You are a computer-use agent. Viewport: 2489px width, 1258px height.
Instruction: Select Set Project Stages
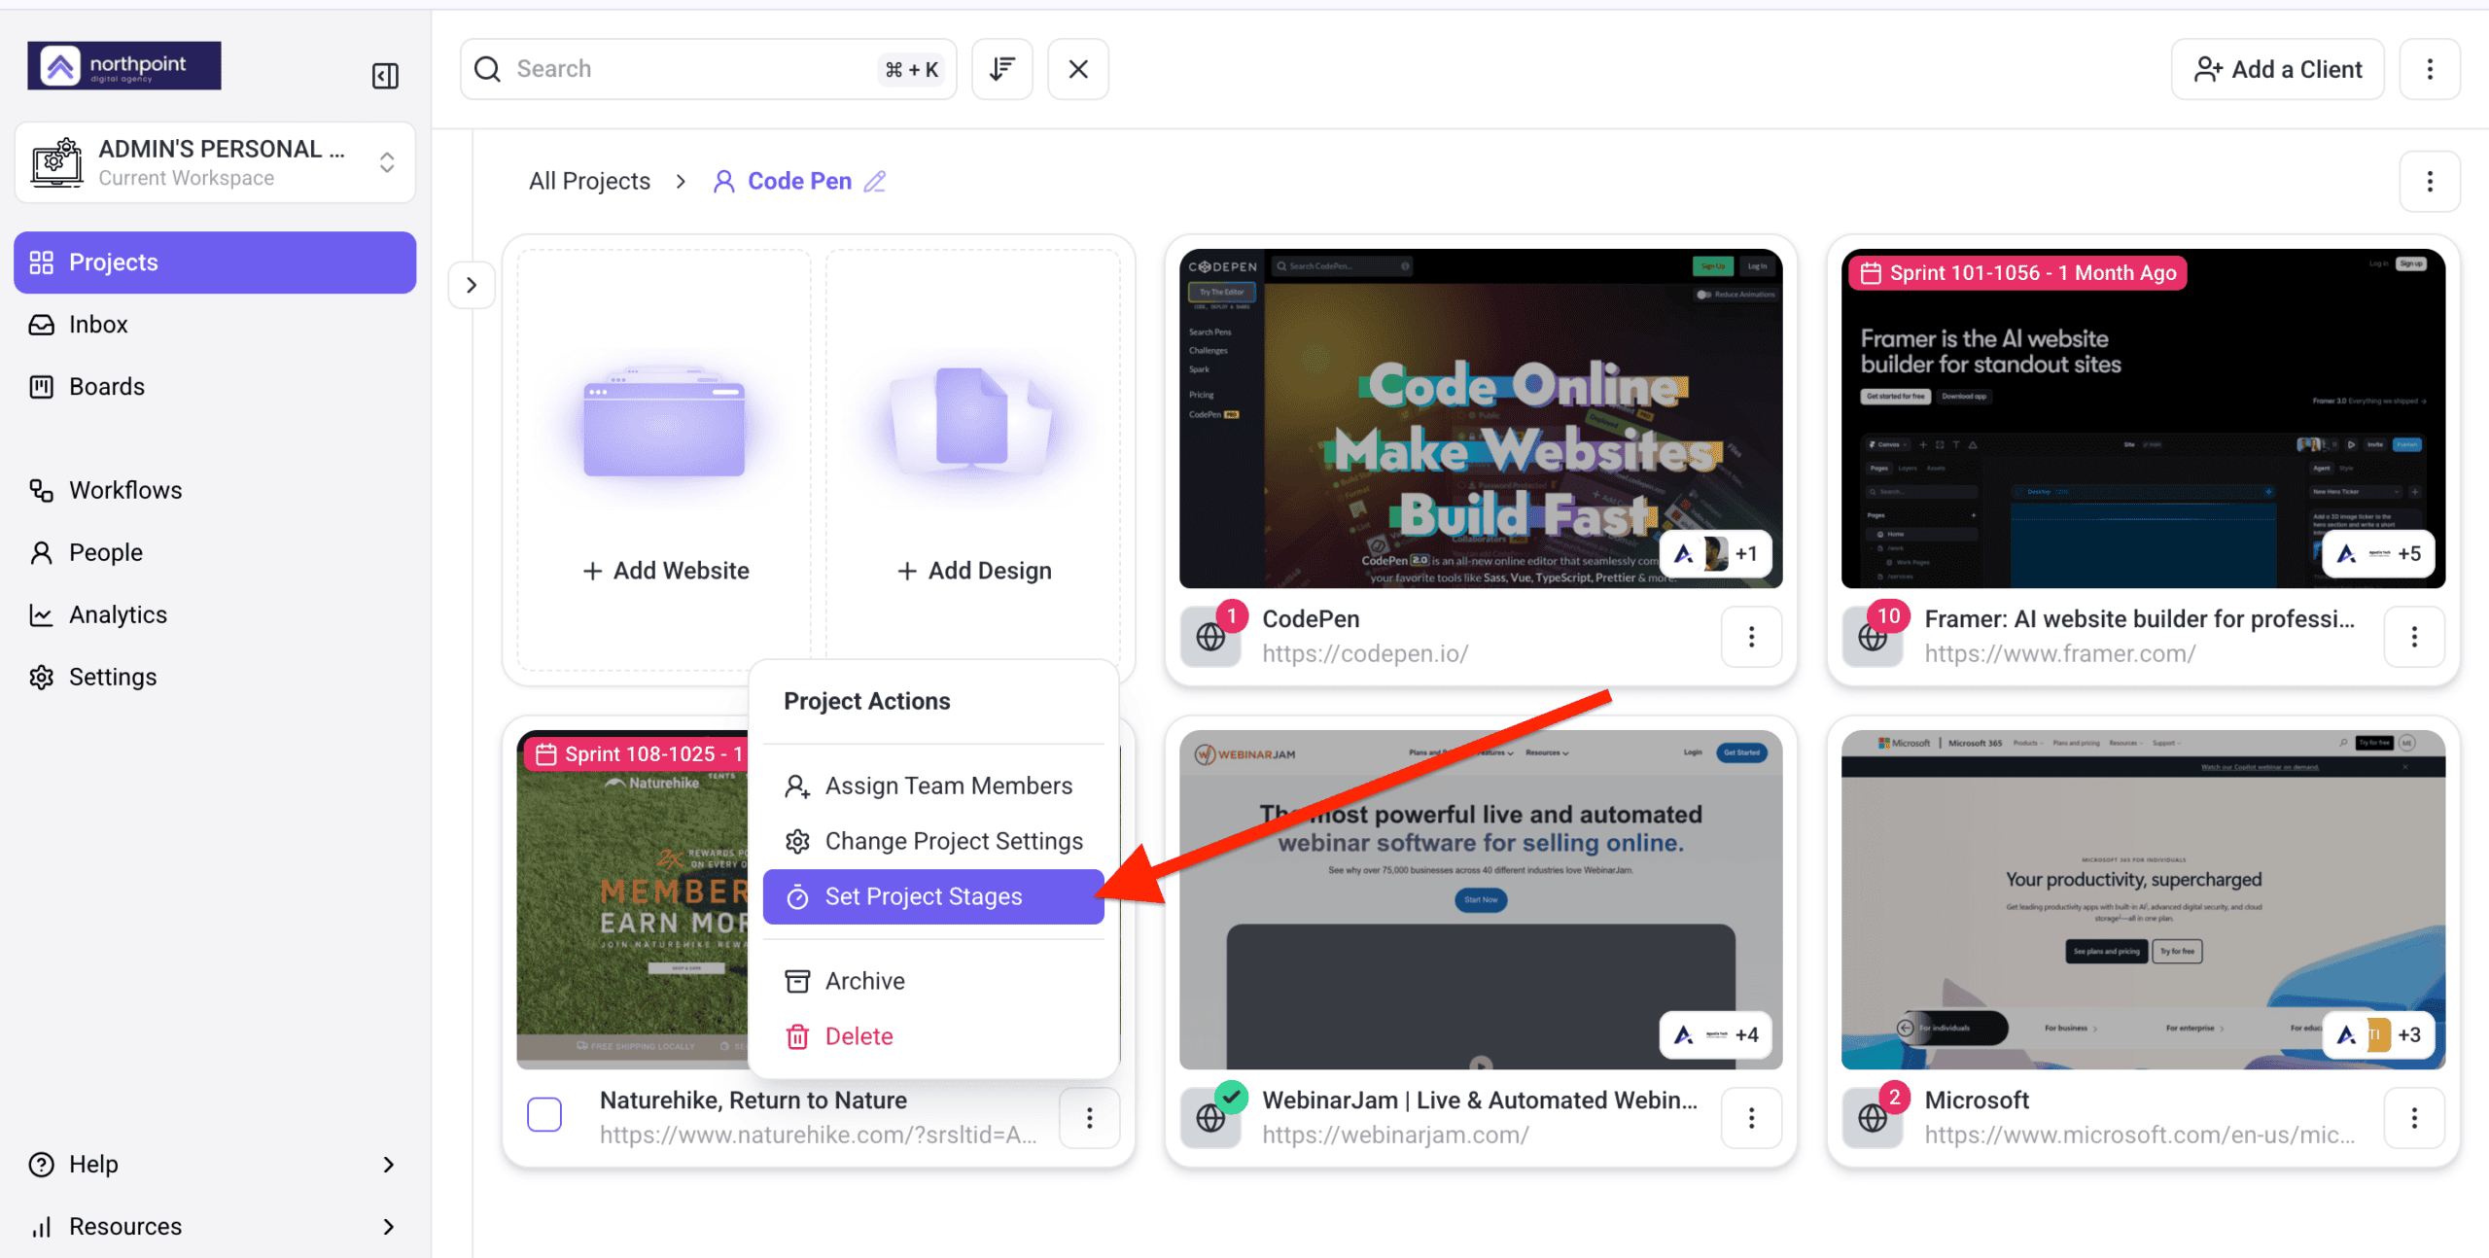point(933,896)
